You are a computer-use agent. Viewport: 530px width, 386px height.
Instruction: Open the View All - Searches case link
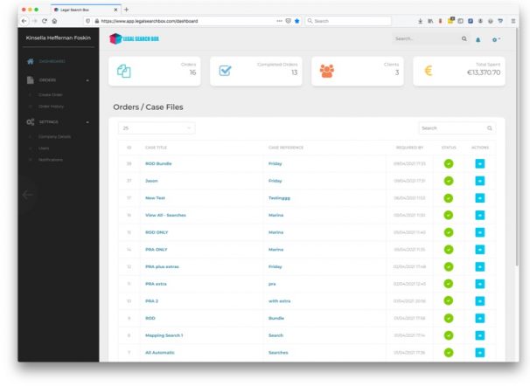coord(165,215)
